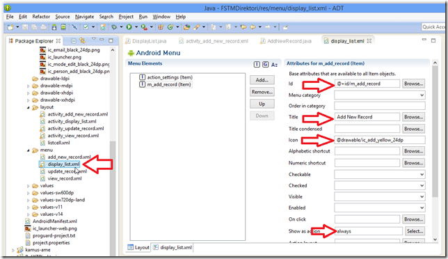Toggle the Group filter icon in Menu Elements

[266, 64]
